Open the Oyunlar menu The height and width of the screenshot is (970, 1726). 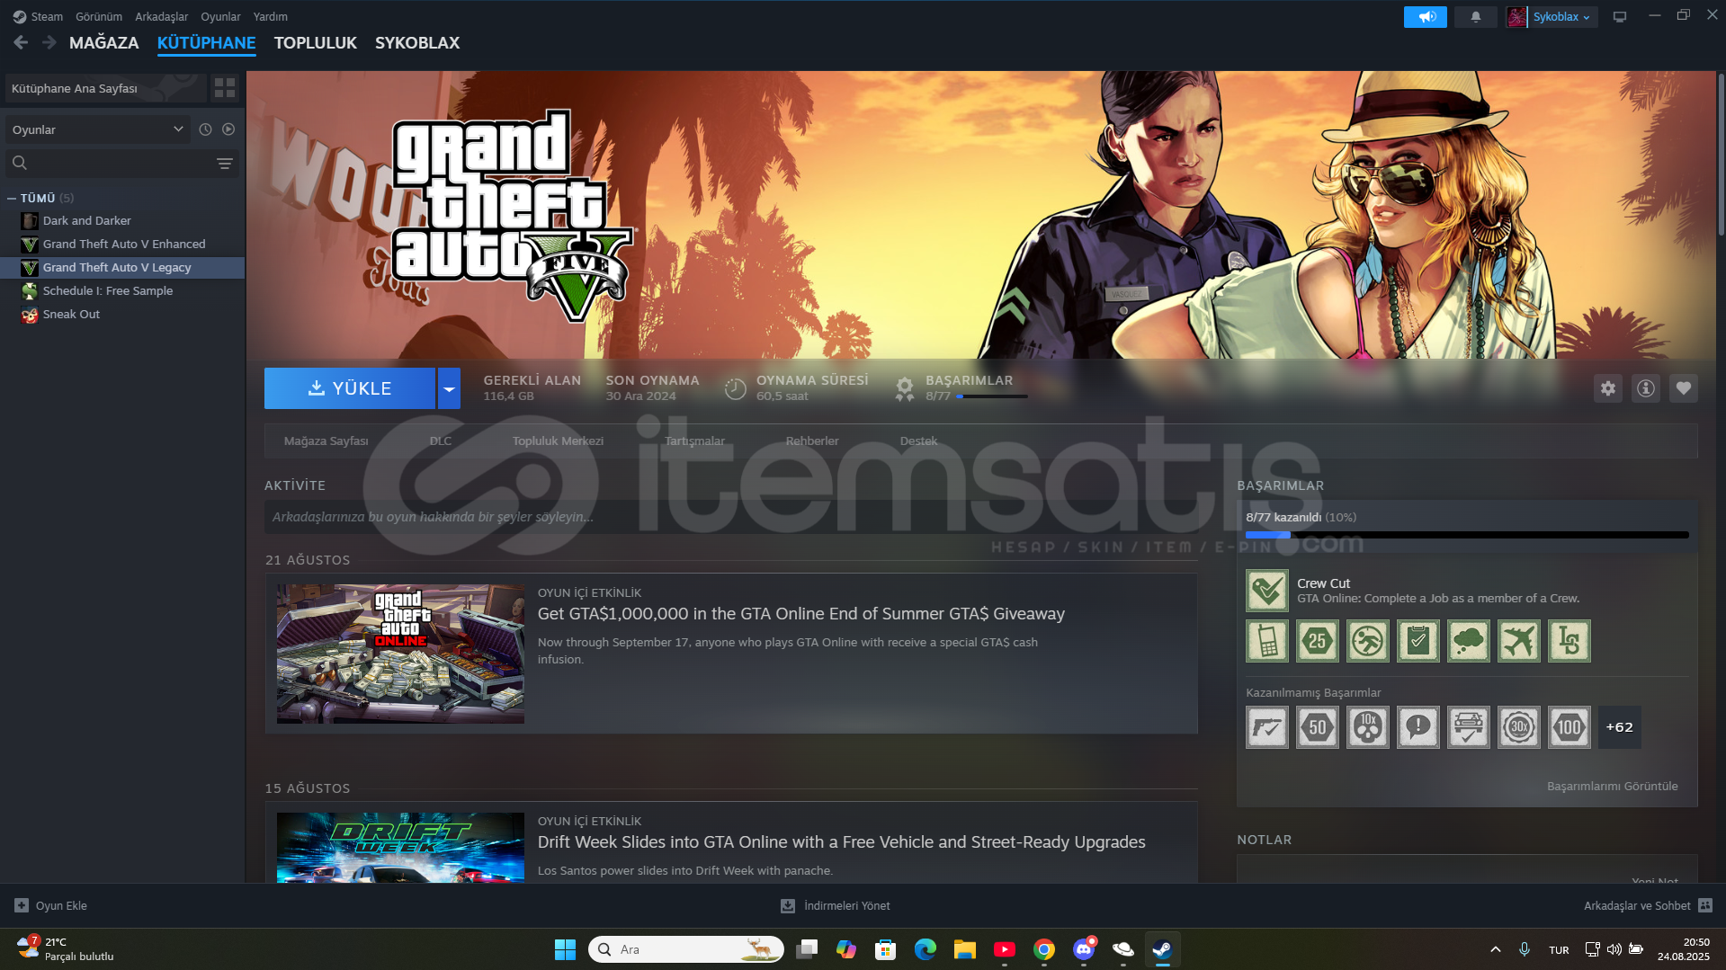220,16
